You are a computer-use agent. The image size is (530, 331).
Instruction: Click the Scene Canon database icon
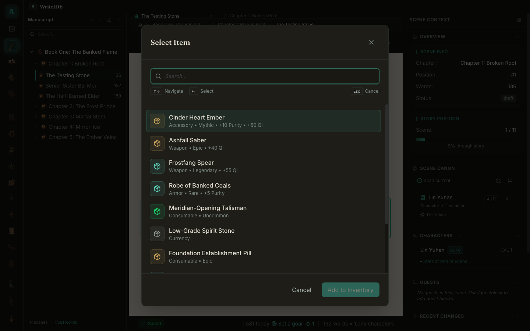(x=510, y=181)
